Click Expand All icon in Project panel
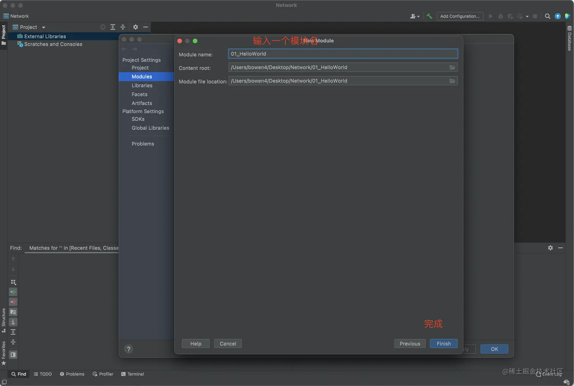 tap(113, 27)
